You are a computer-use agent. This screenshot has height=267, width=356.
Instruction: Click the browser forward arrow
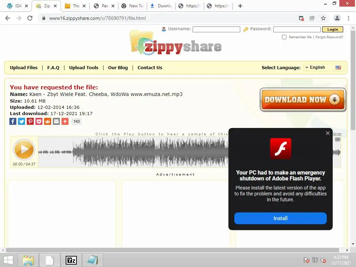click(19, 18)
